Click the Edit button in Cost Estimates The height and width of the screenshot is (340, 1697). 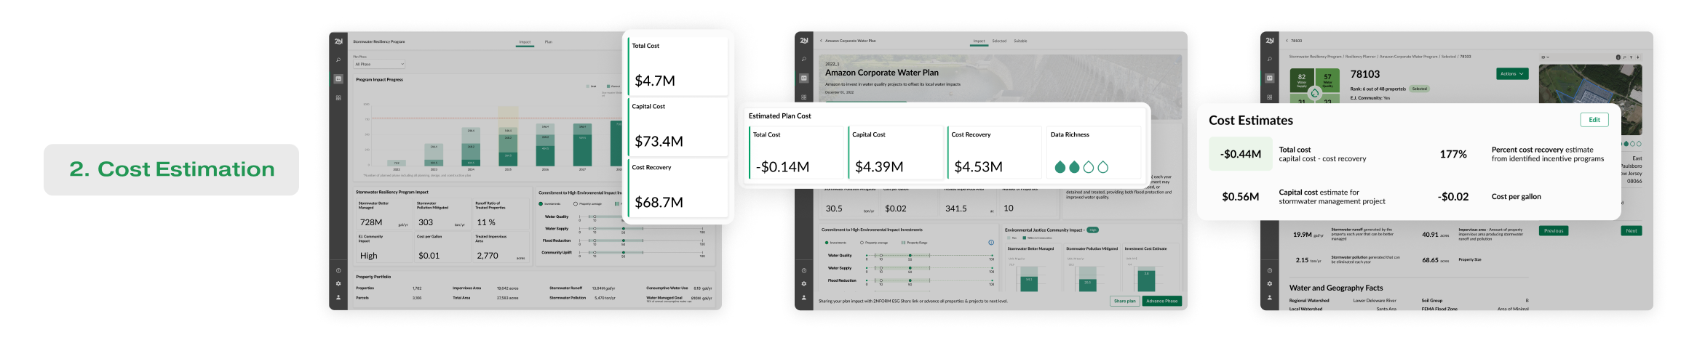click(x=1594, y=120)
